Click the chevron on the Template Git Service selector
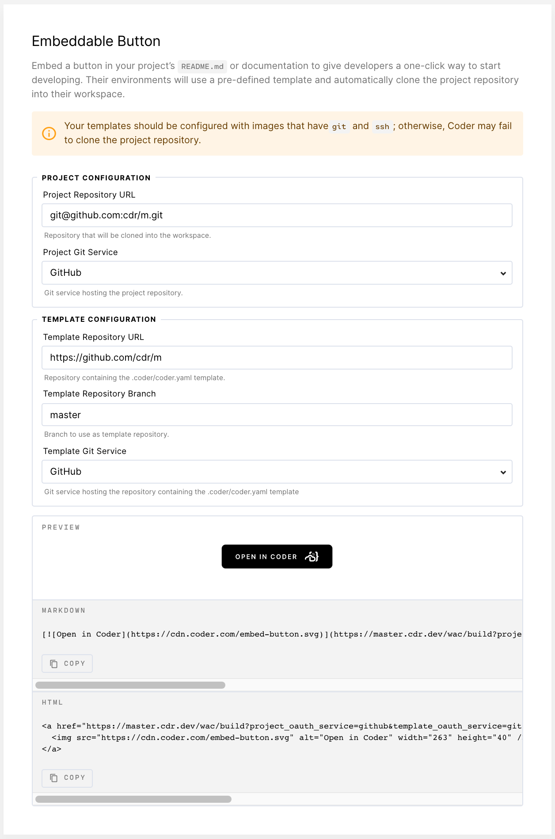Viewport: 555px width, 839px height. tap(503, 473)
